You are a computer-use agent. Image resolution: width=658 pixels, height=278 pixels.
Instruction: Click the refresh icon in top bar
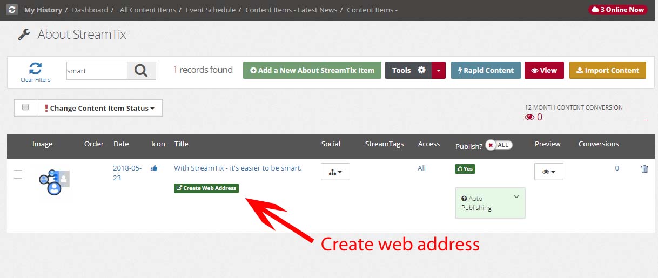point(12,10)
